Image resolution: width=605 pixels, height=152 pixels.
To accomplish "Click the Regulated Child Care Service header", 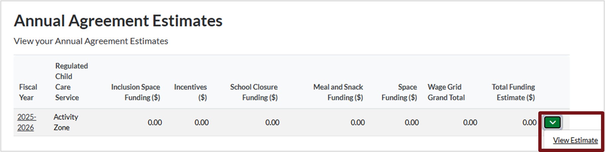I will (x=71, y=81).
